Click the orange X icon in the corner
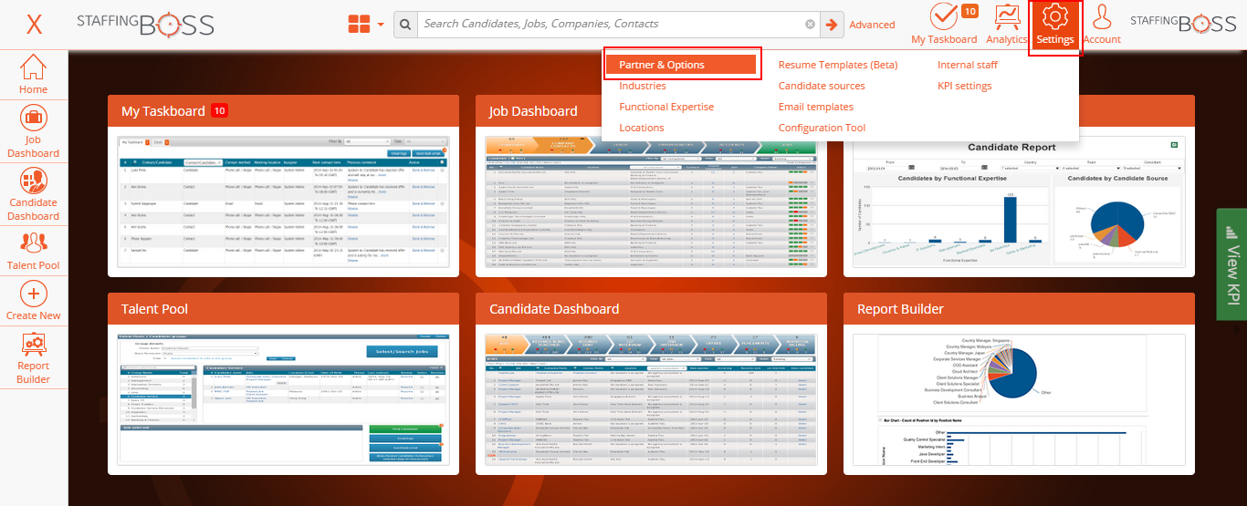The image size is (1247, 506). 34,25
